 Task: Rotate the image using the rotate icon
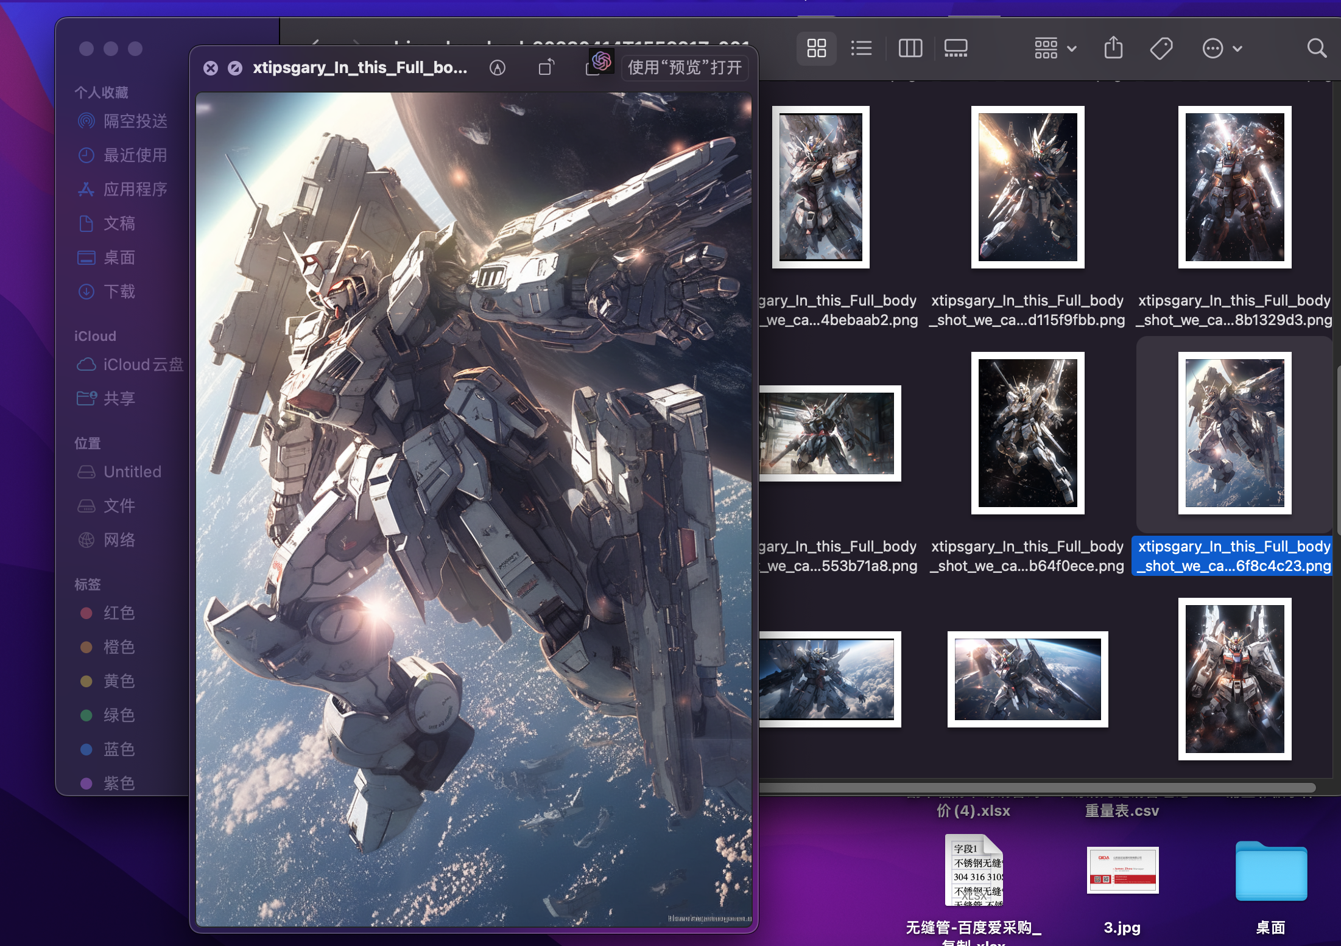coord(546,67)
